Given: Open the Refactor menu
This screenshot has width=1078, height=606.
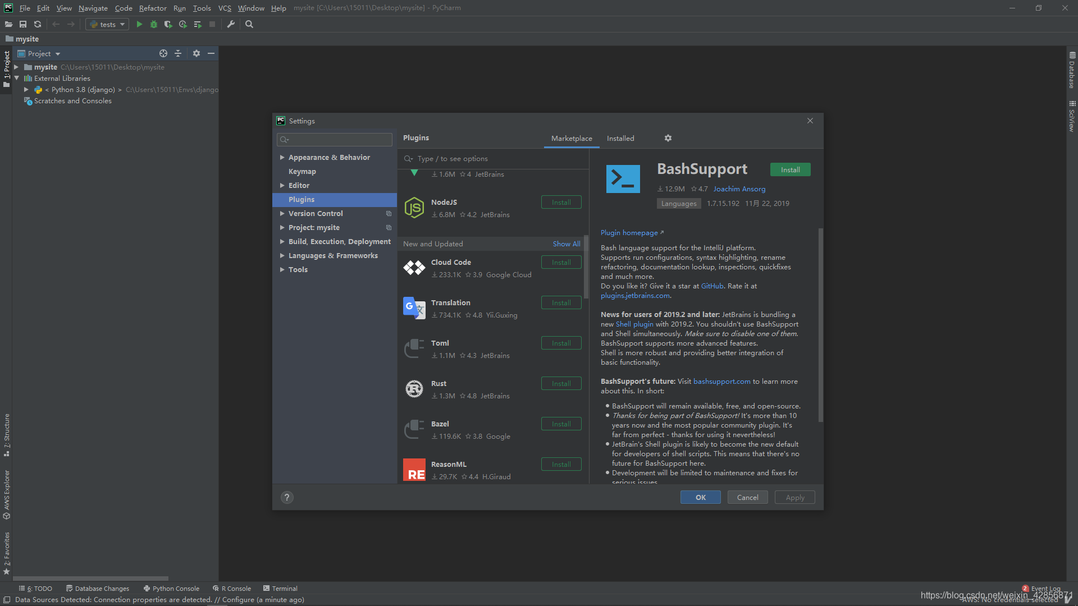Looking at the screenshot, I should [x=153, y=8].
